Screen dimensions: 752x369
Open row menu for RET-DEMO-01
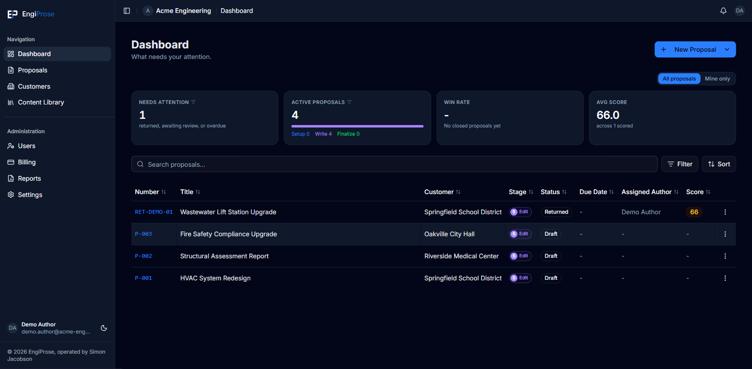(x=725, y=212)
